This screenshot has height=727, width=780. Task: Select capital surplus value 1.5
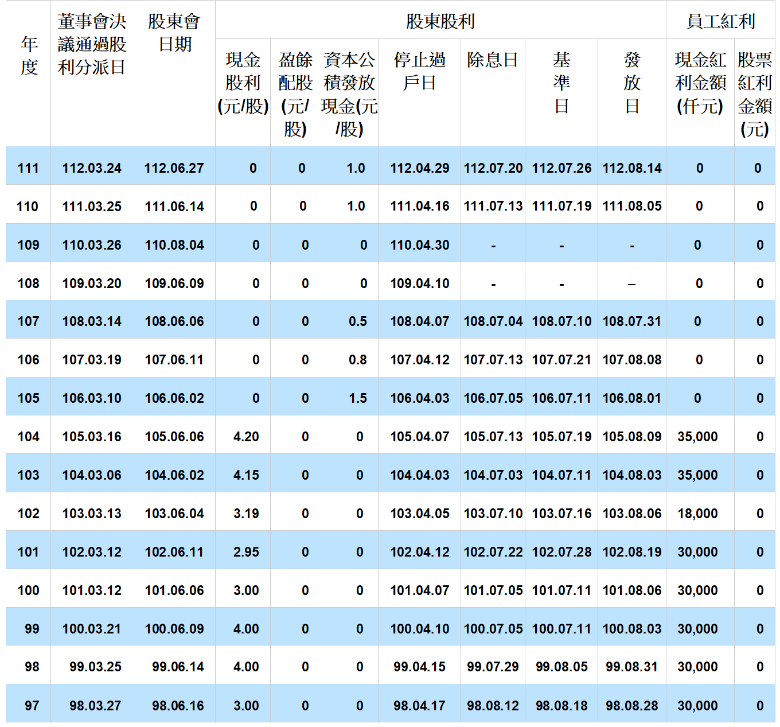(x=358, y=398)
